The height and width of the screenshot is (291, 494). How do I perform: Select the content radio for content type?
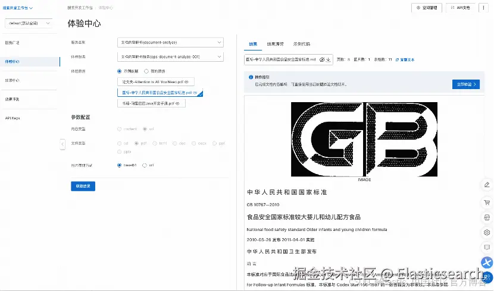point(120,129)
